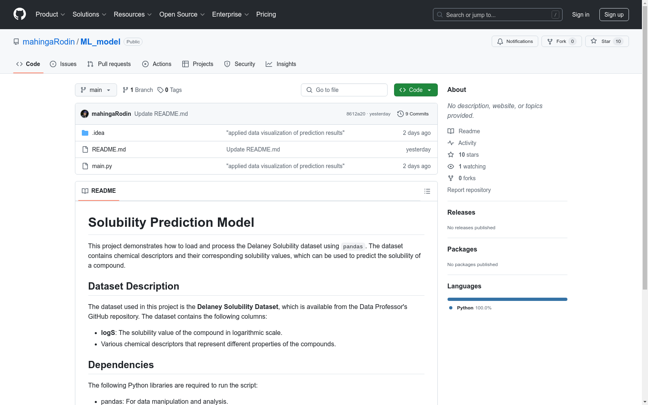Click the tag icon next to Tags

(x=160, y=90)
